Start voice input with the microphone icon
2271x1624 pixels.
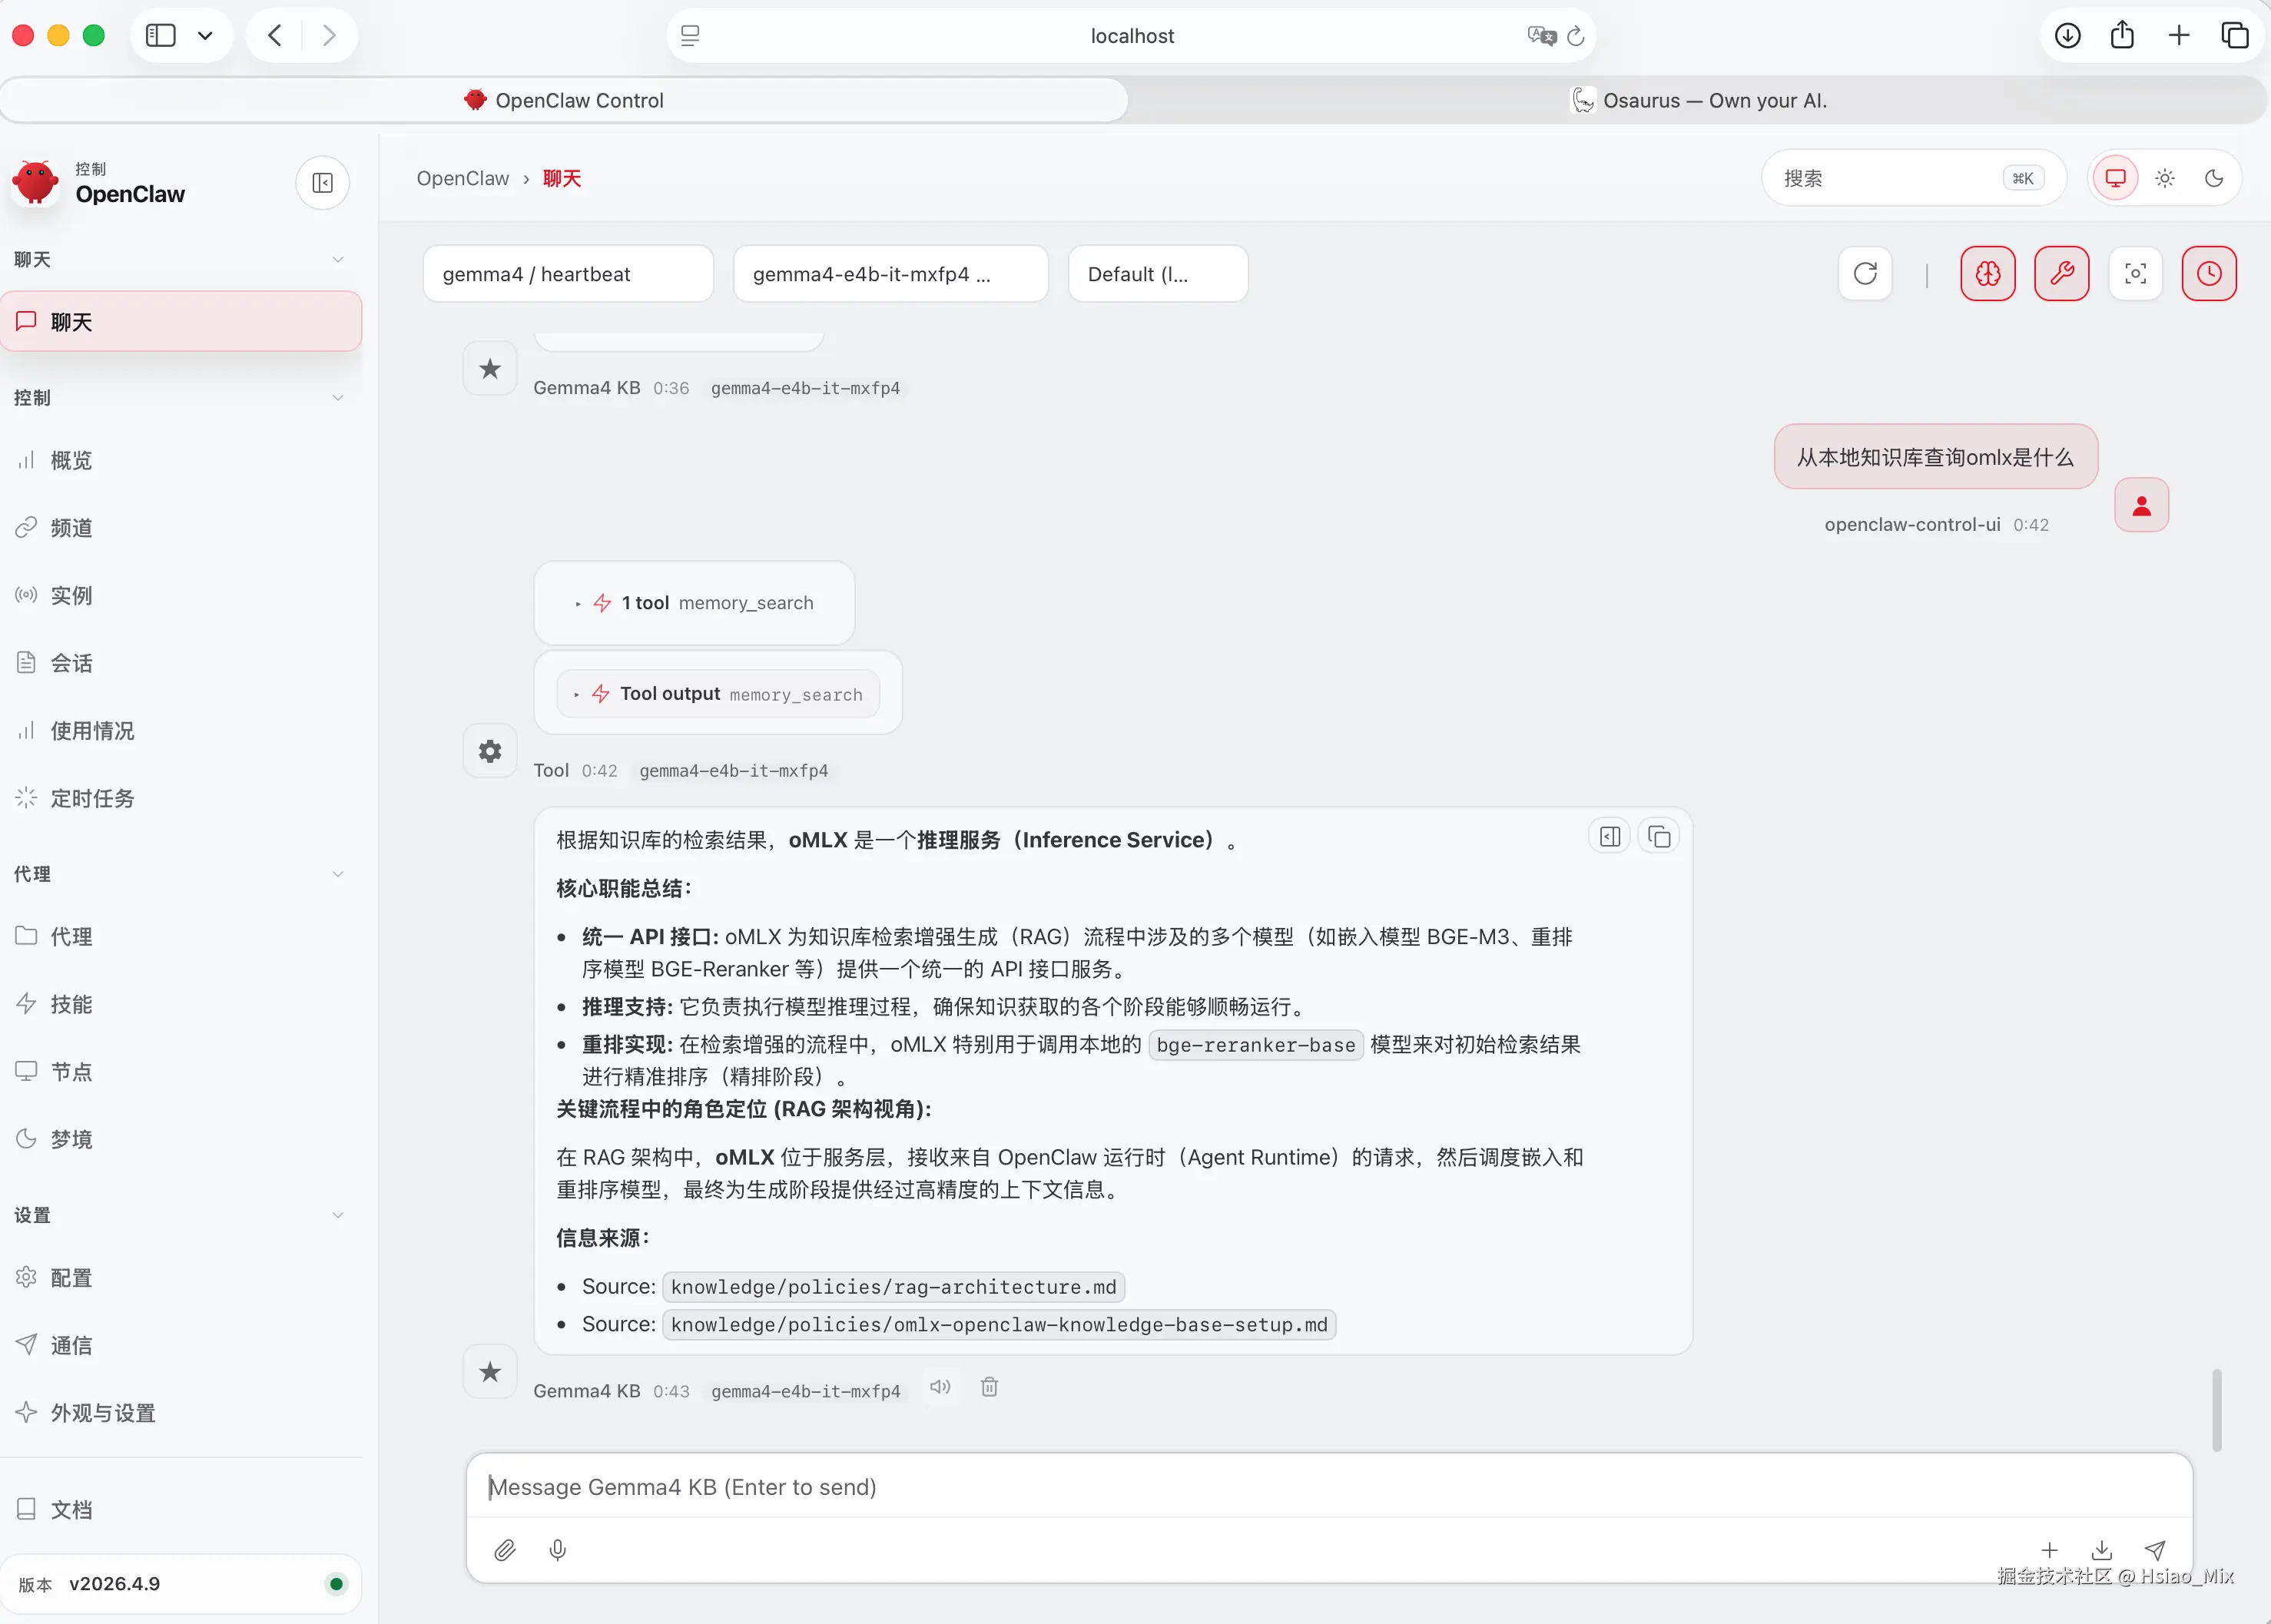tap(557, 1549)
